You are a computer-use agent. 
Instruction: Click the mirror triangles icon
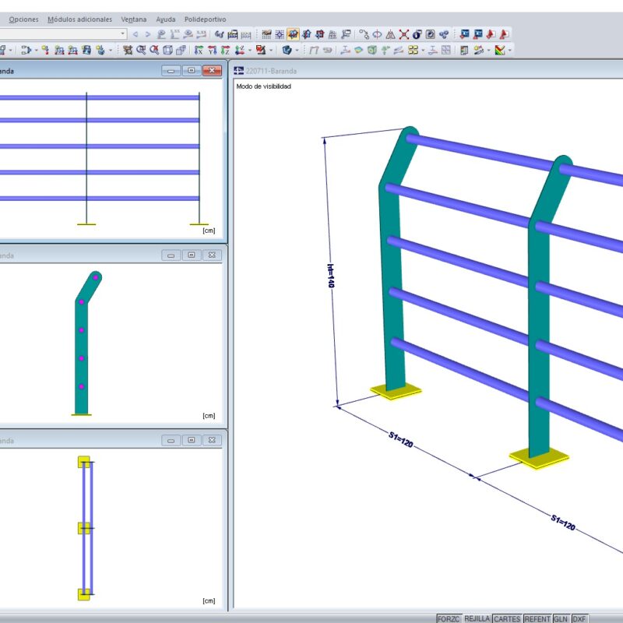pos(391,34)
